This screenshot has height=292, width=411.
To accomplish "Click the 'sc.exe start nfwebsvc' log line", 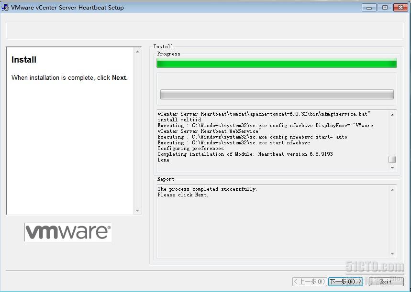I will [x=233, y=142].
